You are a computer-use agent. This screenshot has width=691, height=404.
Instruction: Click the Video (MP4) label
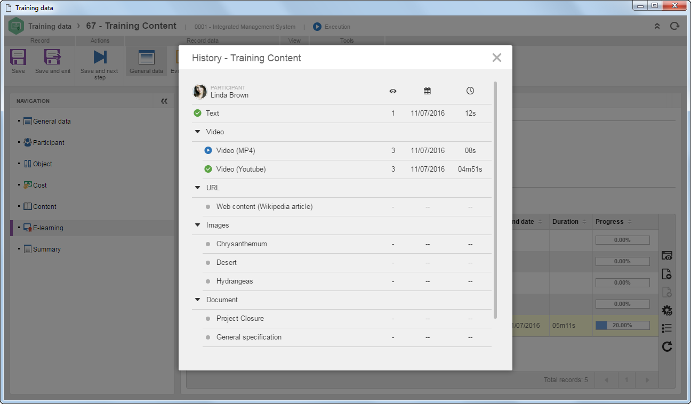tap(236, 150)
